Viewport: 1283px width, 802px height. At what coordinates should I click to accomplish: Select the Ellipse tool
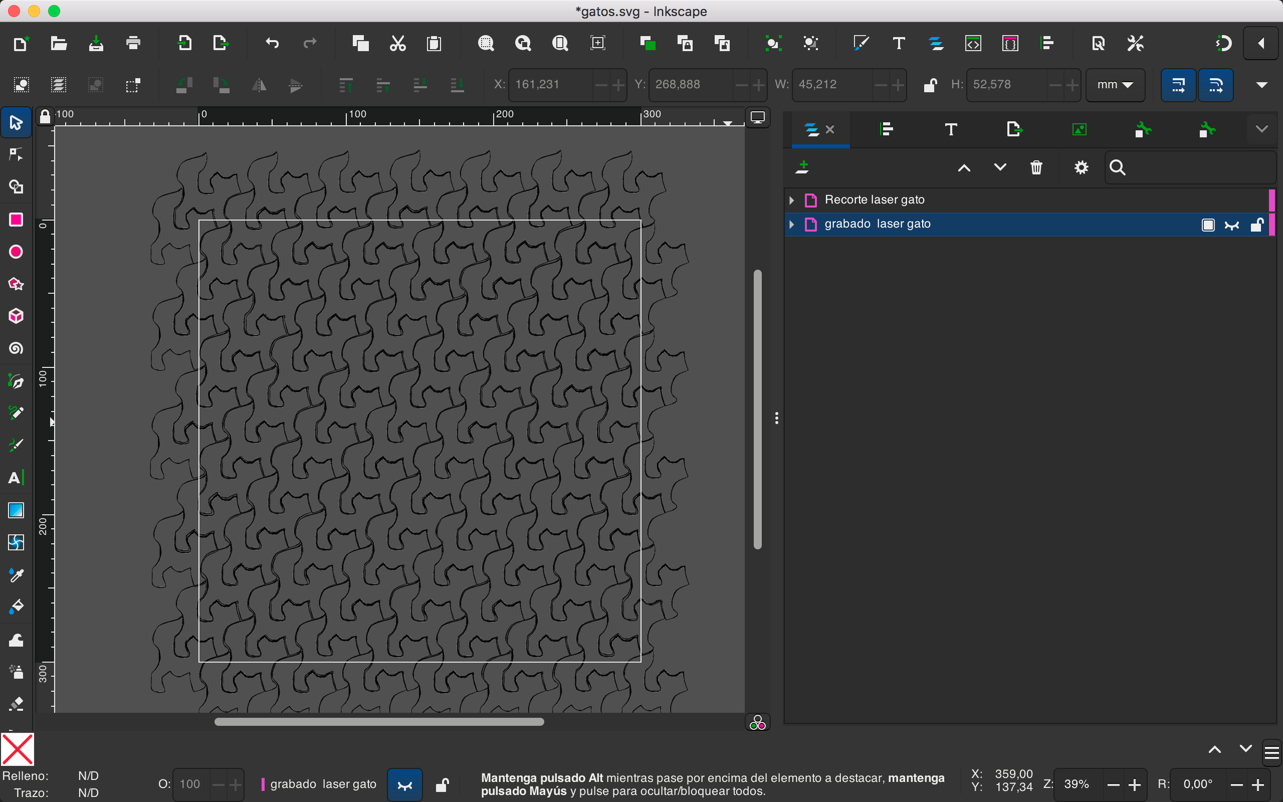pyautogui.click(x=16, y=252)
